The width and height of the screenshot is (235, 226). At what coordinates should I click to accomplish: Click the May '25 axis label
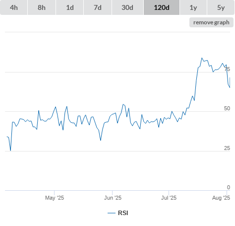click(x=55, y=198)
